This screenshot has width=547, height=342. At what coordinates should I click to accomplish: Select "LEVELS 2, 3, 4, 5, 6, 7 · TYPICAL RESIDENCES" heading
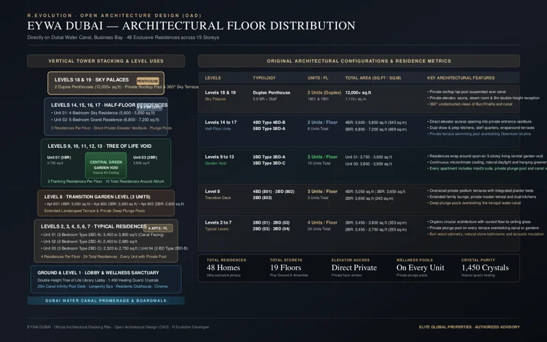pyautogui.click(x=94, y=226)
